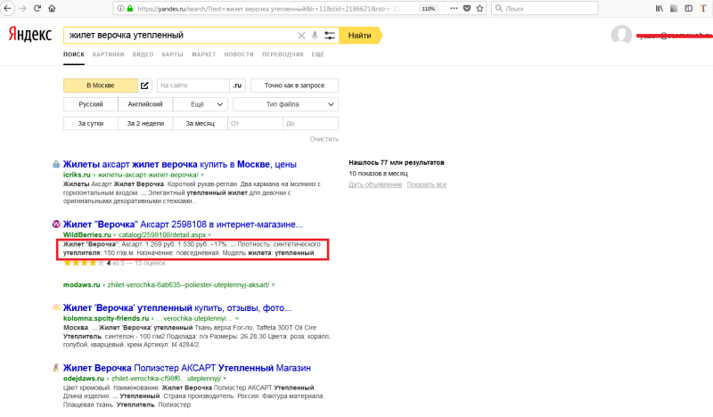713x417 pixels.
Task: Expand arrow next to modaws.ru URL
Action: click(274, 285)
